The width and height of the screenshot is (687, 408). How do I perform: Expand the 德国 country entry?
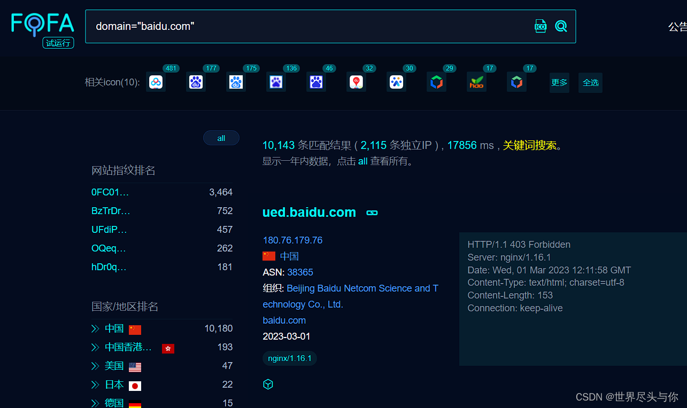pyautogui.click(x=95, y=403)
